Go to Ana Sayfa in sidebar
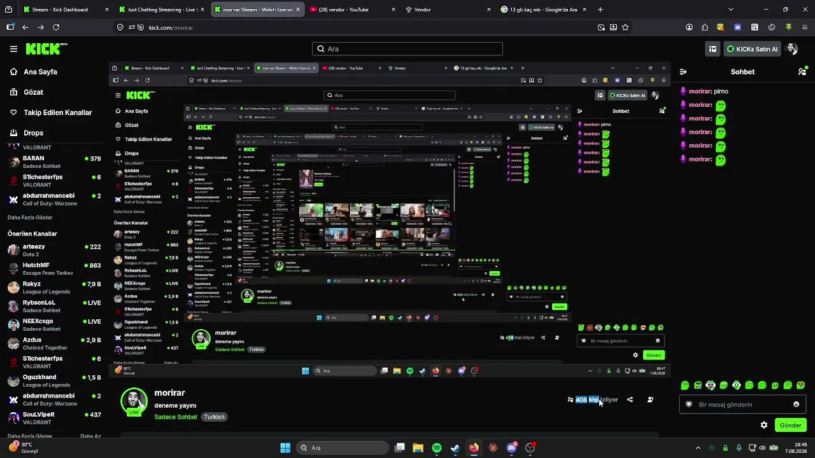This screenshot has width=815, height=458. (41, 72)
